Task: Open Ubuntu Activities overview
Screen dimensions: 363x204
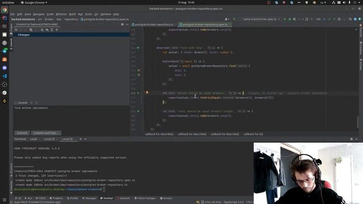Action: coord(8,2)
